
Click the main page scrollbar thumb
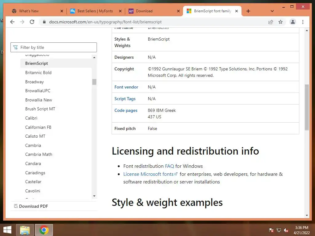click(307, 107)
